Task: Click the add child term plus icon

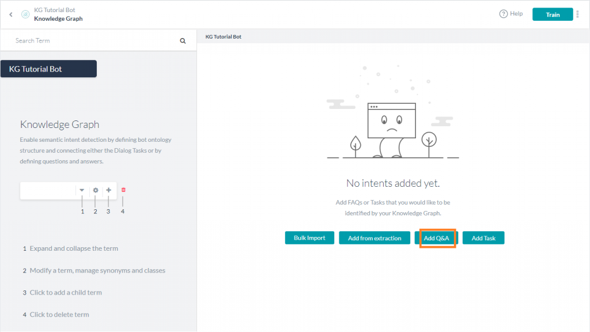Action: click(x=108, y=190)
